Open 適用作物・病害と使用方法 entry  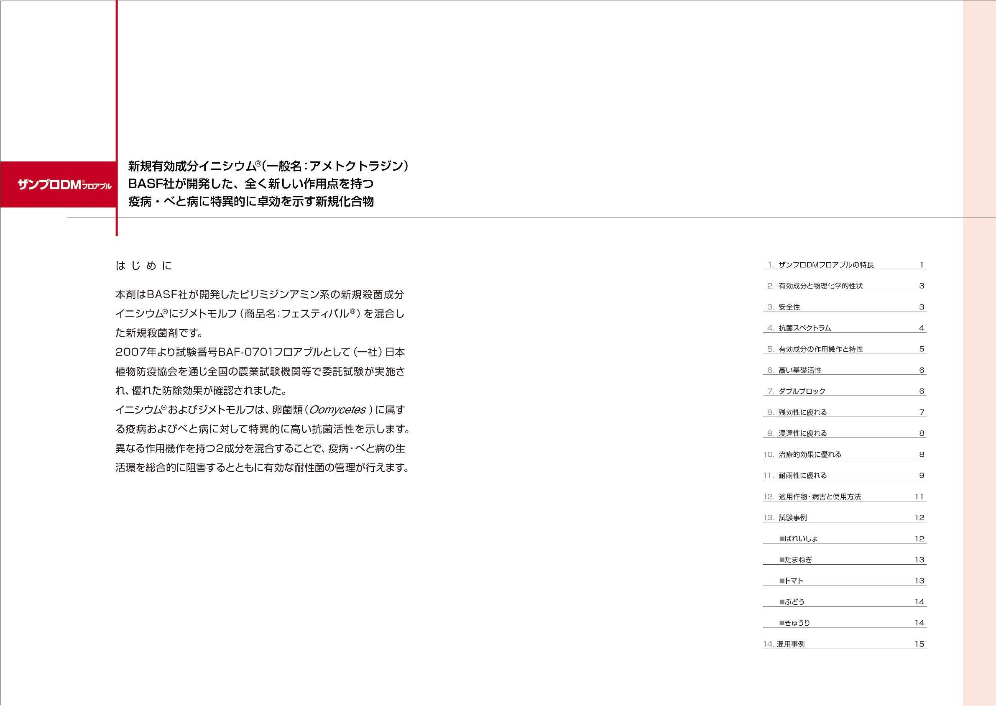coord(820,496)
